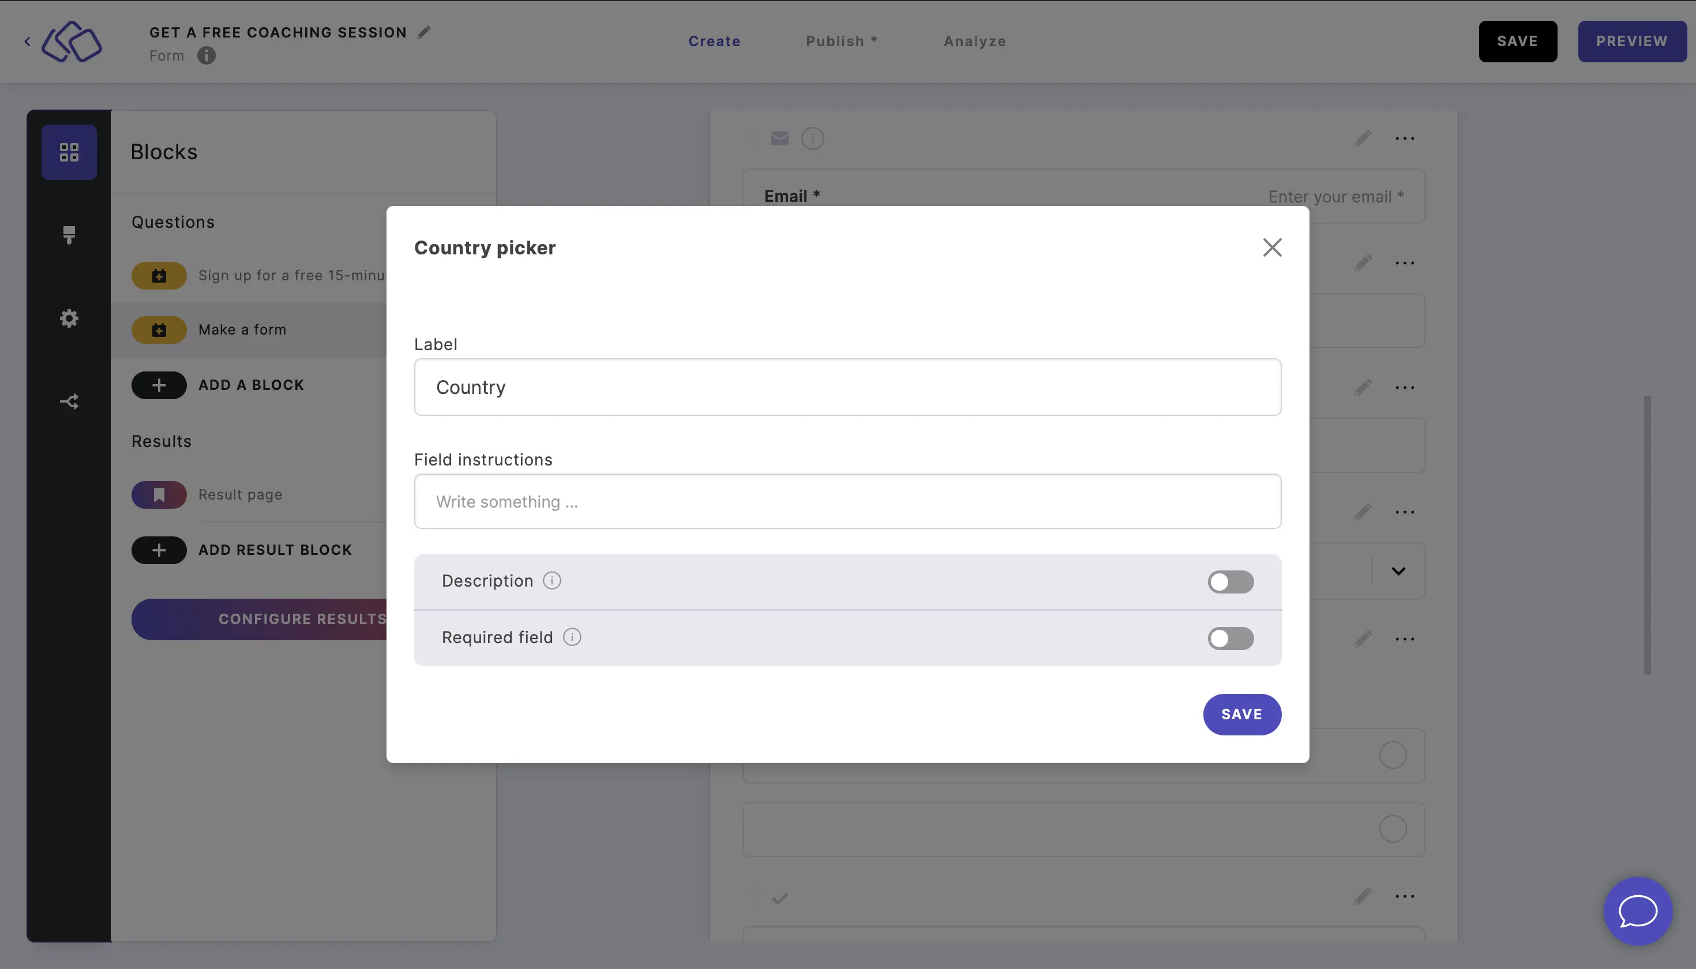Save the Country picker settings
The width and height of the screenshot is (1696, 969).
click(x=1242, y=714)
